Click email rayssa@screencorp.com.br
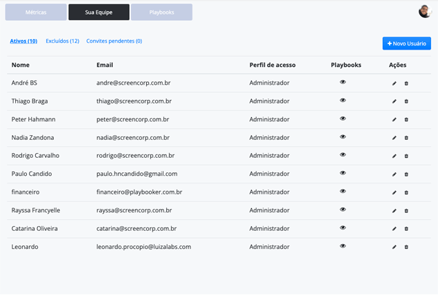The image size is (438, 304). click(134, 210)
